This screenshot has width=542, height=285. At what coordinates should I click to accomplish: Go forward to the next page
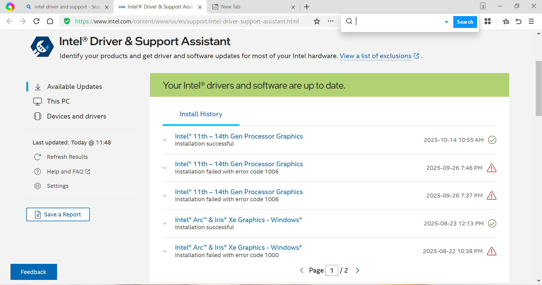click(x=23, y=21)
